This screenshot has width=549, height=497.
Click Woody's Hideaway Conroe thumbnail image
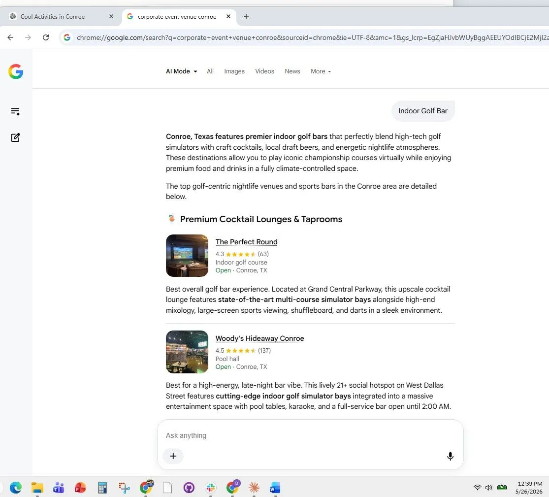(187, 352)
